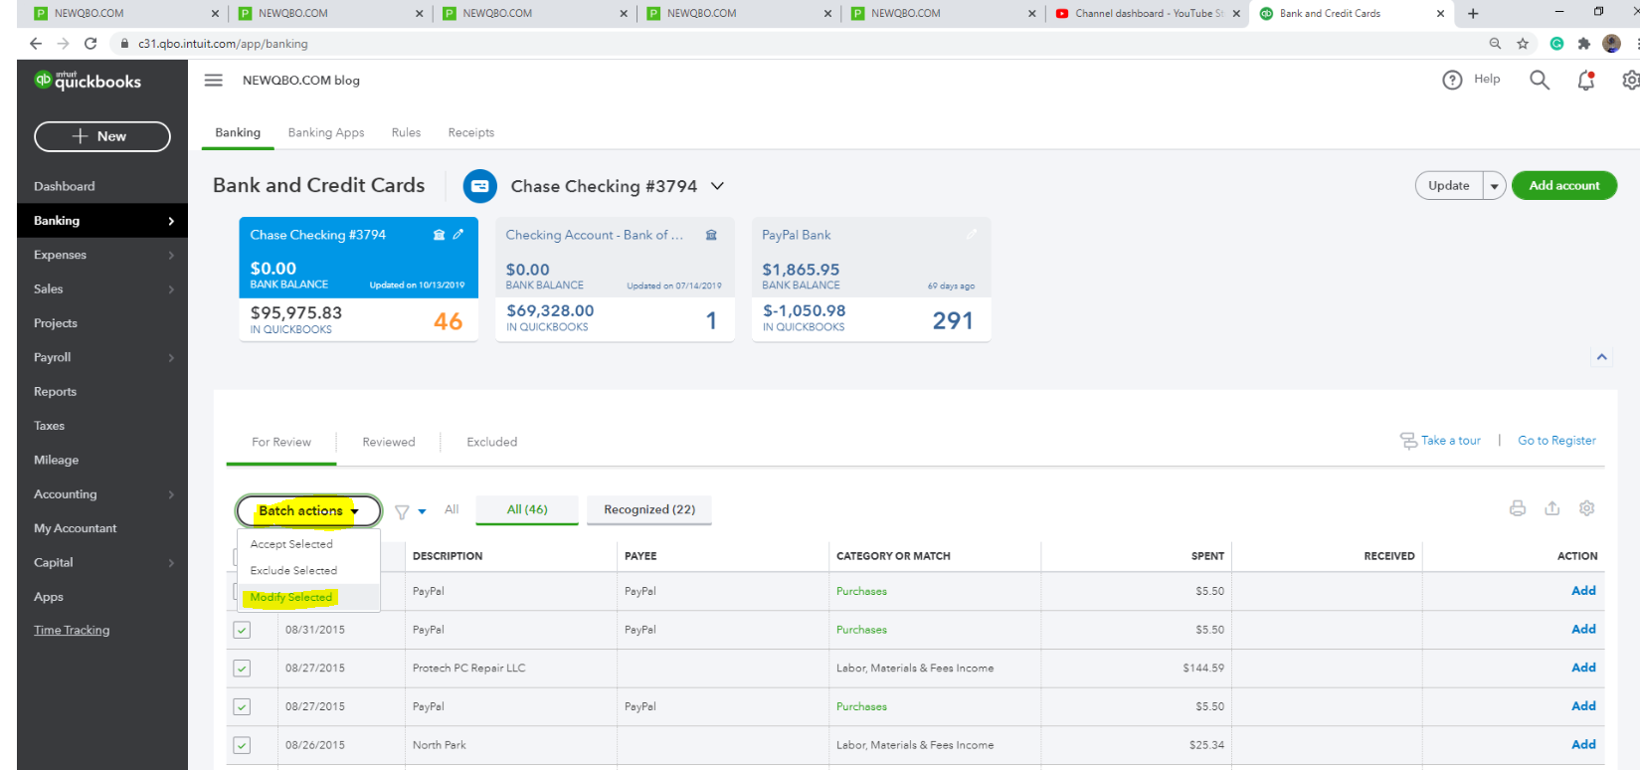Collapse the account cards with chevron
1640x770 pixels.
coord(1601,357)
